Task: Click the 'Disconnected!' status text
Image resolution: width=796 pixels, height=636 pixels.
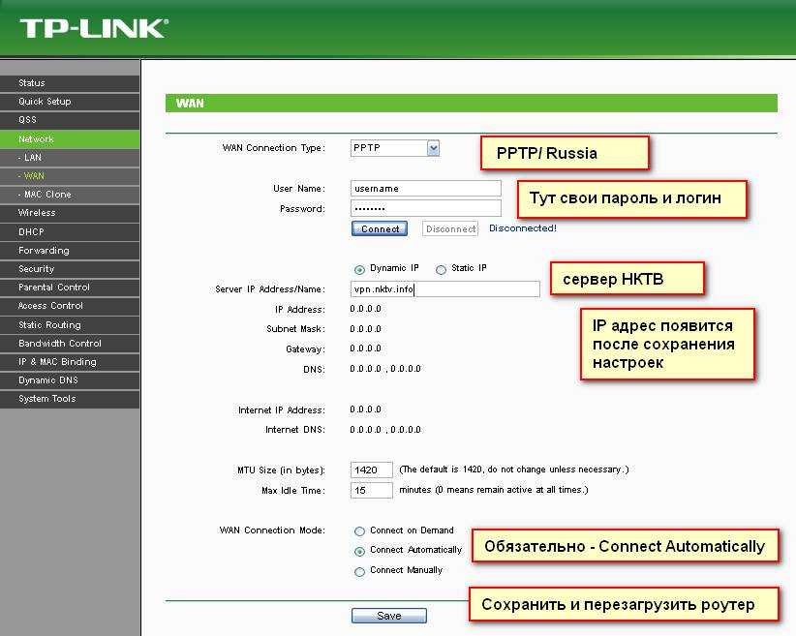Action: click(523, 228)
